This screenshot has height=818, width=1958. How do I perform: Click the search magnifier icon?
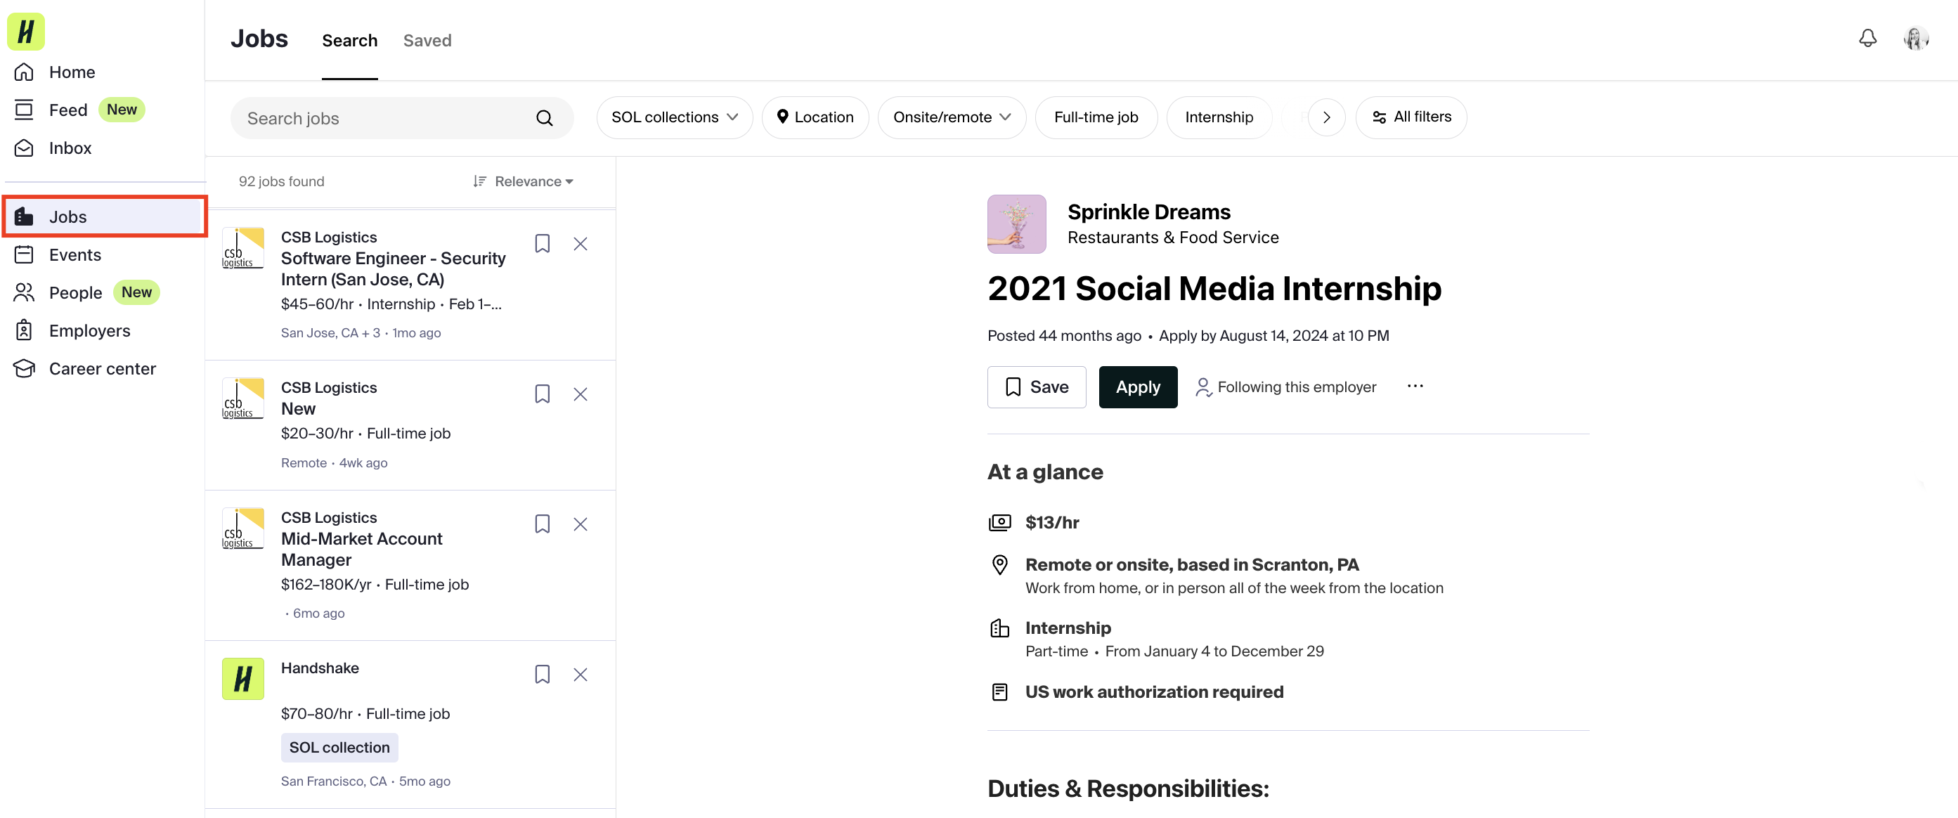point(544,118)
